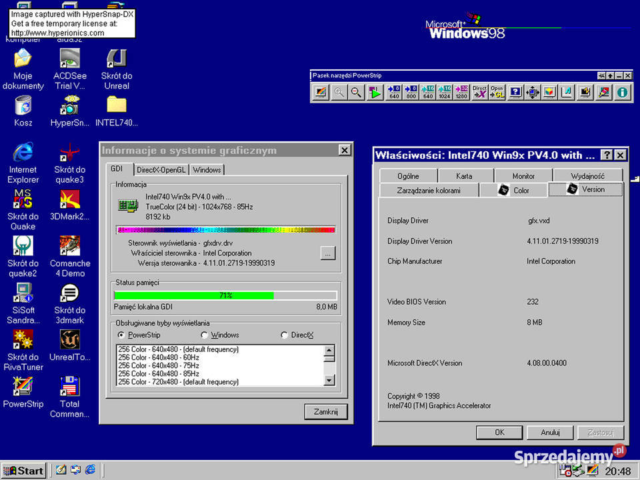The image size is (640, 480).
Task: Click the green play arrow icon on PowerStrip toolbar
Action: pos(374,92)
